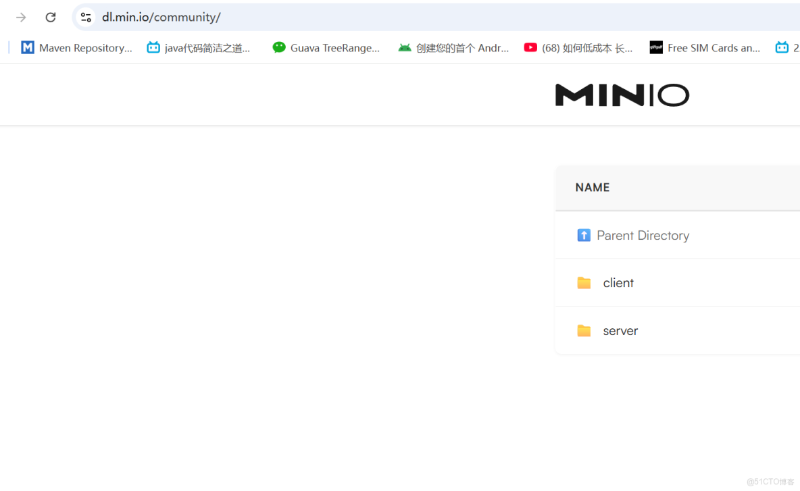Click the NAME column header
The width and height of the screenshot is (800, 491).
pyautogui.click(x=592, y=187)
